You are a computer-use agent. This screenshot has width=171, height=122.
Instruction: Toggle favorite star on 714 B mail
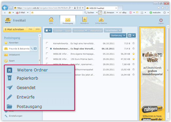[x=133, y=49]
